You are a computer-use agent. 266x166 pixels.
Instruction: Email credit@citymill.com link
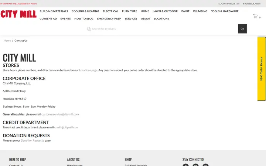click(x=66, y=127)
